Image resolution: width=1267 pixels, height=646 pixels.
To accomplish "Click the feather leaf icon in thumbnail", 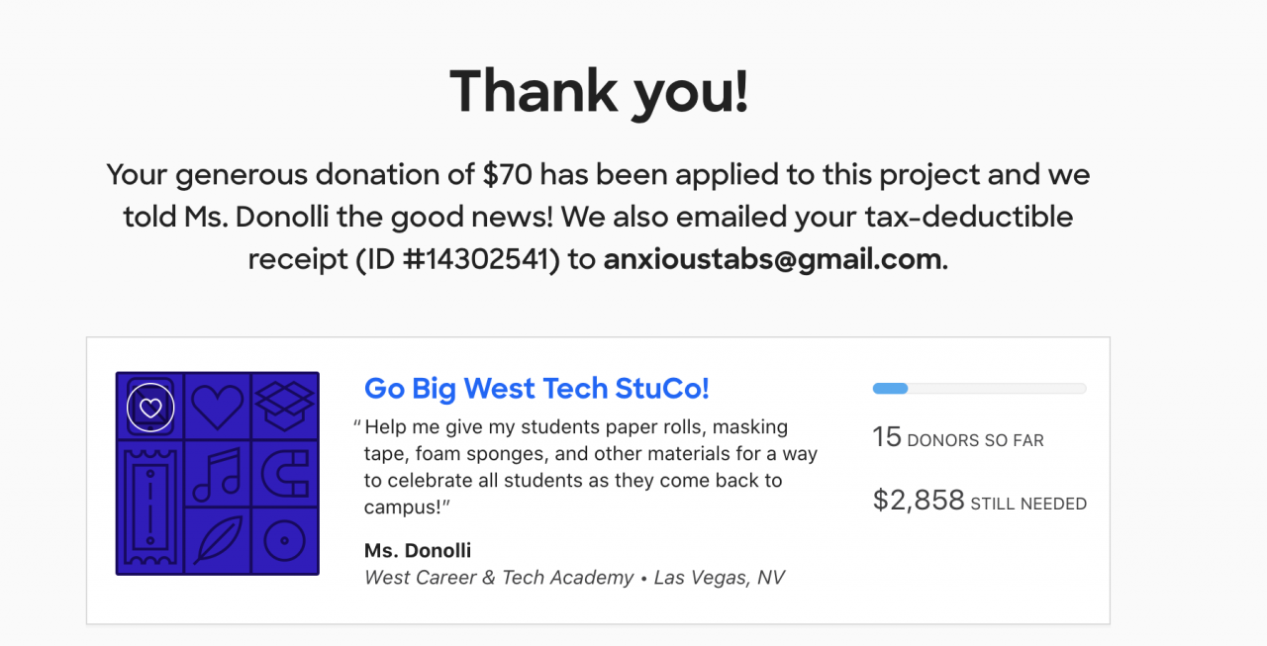I will tap(217, 540).
